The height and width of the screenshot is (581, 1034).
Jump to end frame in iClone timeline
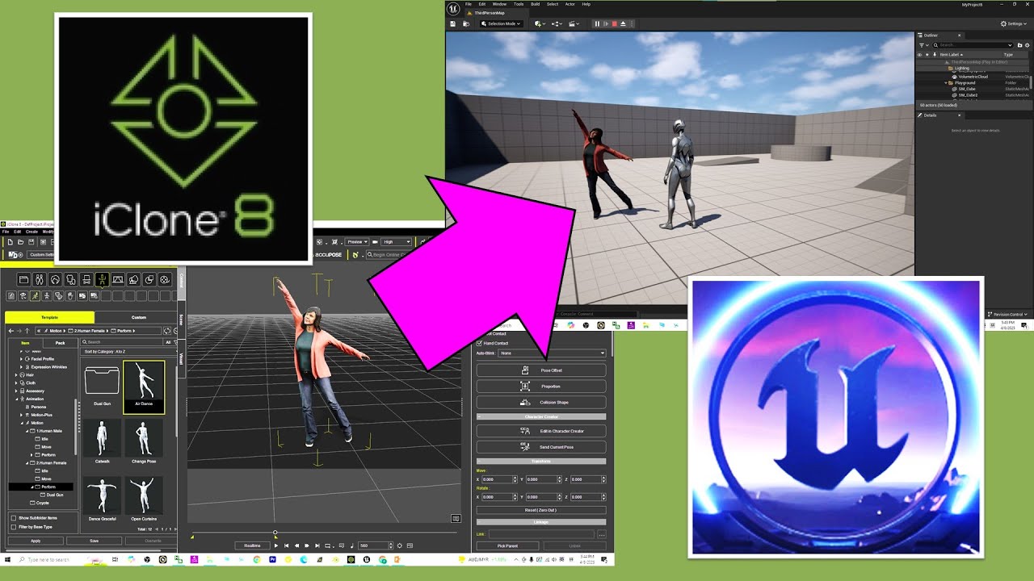pyautogui.click(x=317, y=545)
